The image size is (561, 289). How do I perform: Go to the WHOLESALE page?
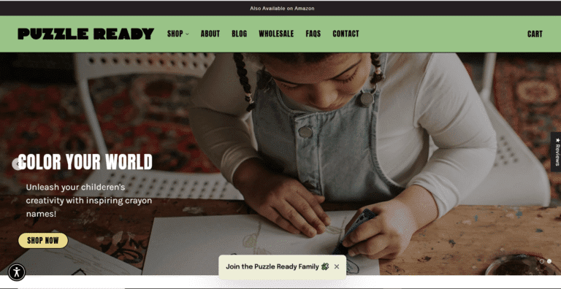276,34
